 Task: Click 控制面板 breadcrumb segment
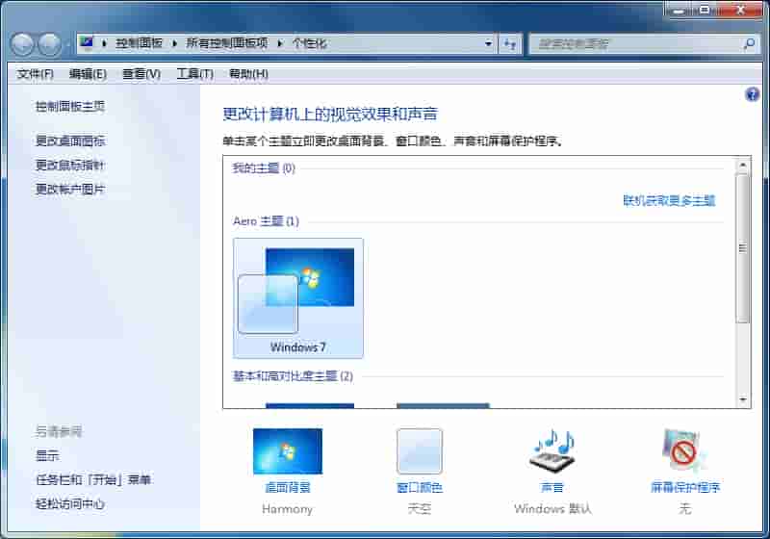[139, 43]
